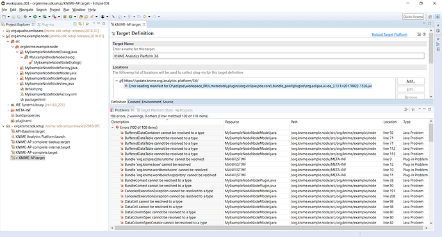Switch to the Environment tab
The image size is (442, 237).
coord(151,102)
